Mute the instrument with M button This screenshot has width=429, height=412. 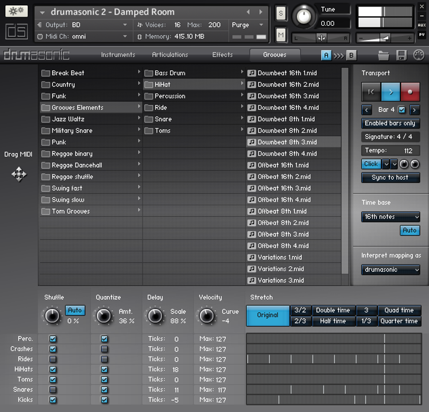click(280, 35)
